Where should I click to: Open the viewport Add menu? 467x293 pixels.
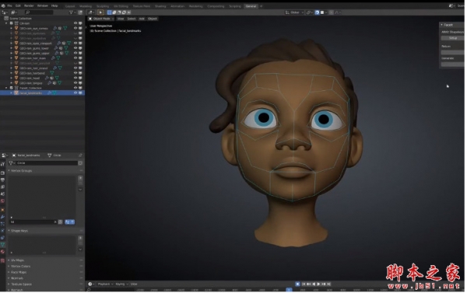pos(142,19)
